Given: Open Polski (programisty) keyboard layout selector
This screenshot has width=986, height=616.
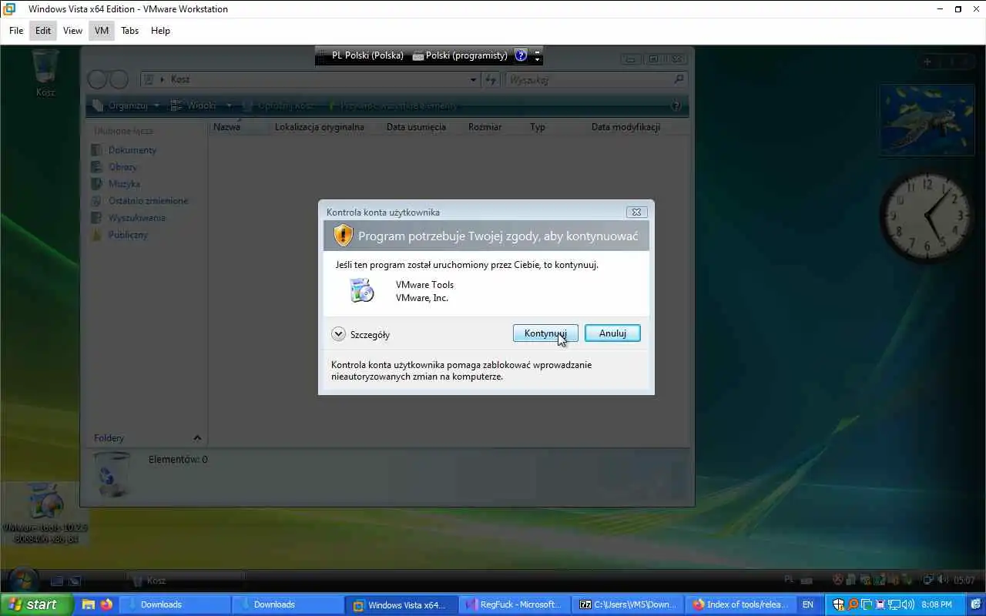Looking at the screenshot, I should pyautogui.click(x=460, y=55).
